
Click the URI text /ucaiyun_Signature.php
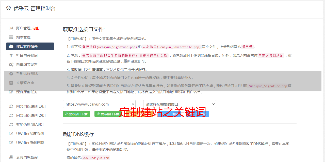coord(268,86)
